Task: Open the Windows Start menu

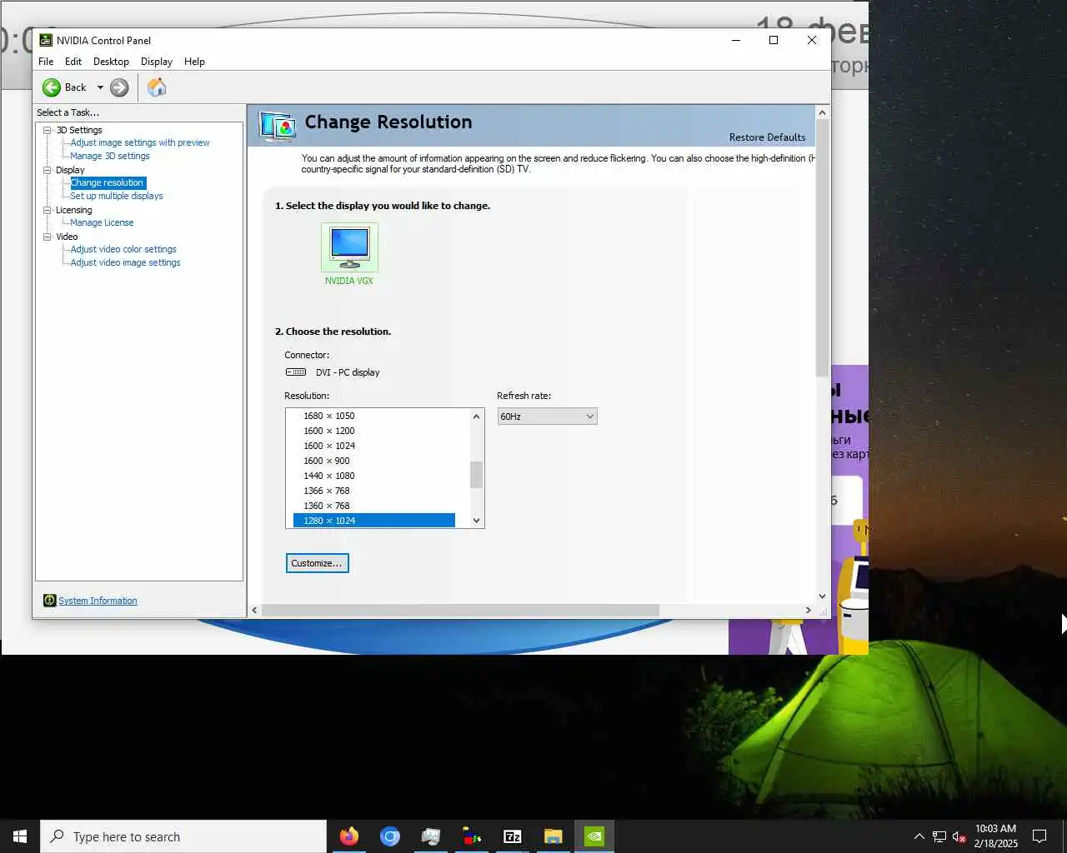Action: (x=20, y=836)
